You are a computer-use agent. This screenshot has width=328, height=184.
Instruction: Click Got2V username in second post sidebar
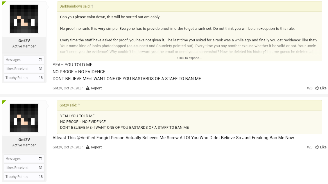coord(24,140)
